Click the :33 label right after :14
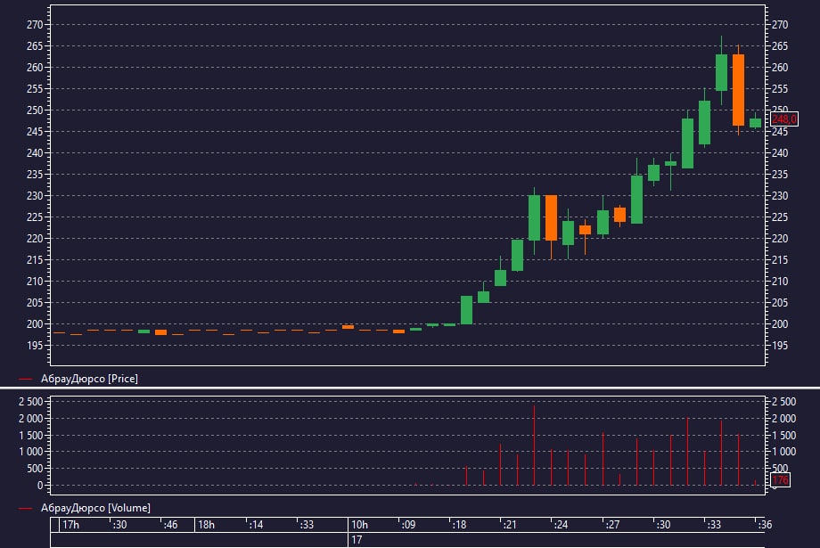Screen dimensions: 820x548 click(306, 525)
